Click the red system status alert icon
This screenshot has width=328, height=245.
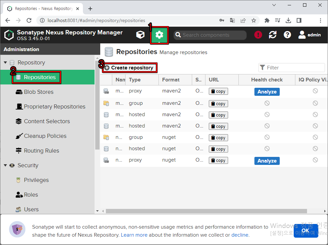tap(258, 35)
